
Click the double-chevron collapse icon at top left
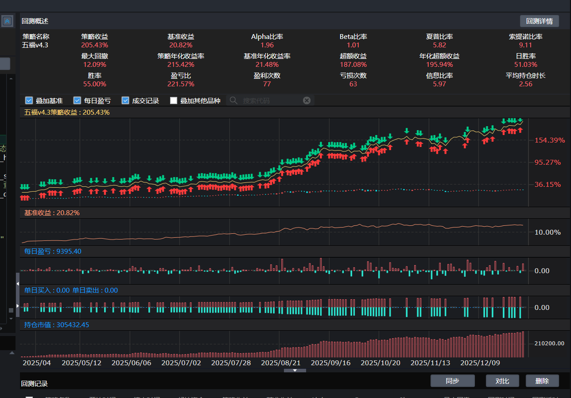tap(8, 21)
